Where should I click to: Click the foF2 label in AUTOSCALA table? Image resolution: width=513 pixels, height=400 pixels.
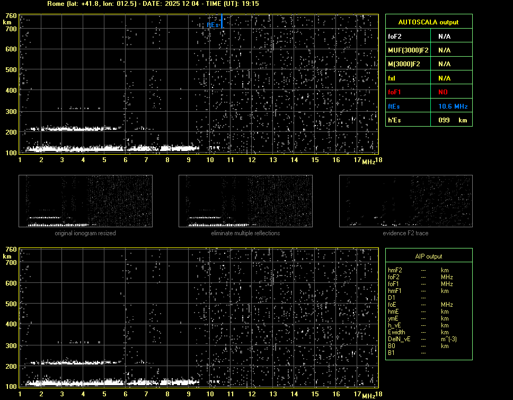point(395,37)
